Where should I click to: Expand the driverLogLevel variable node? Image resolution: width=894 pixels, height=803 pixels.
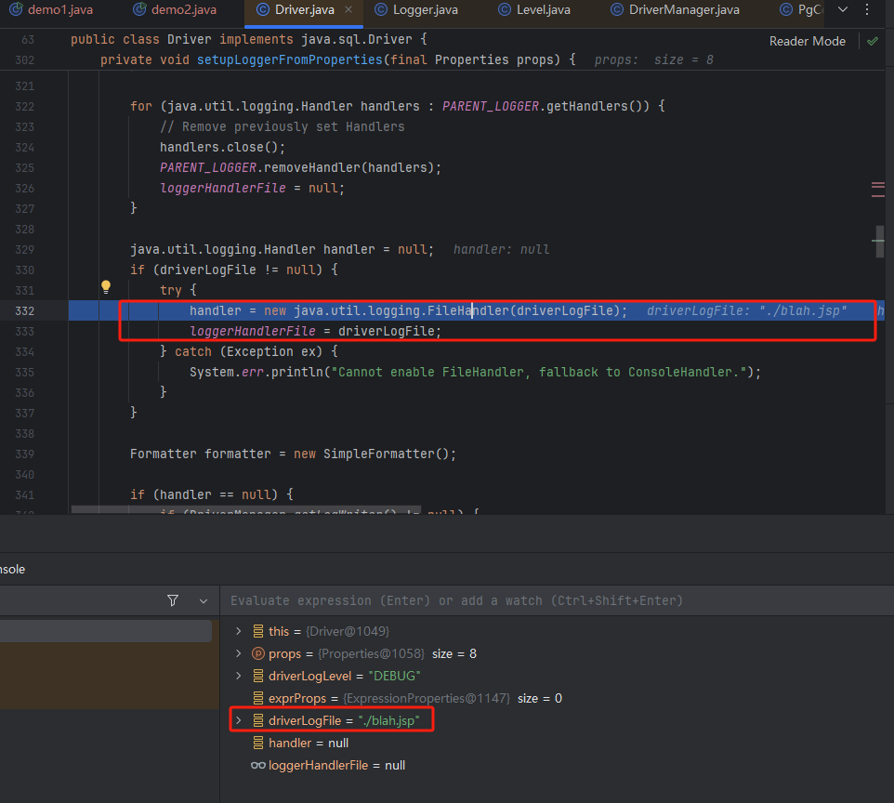click(239, 676)
